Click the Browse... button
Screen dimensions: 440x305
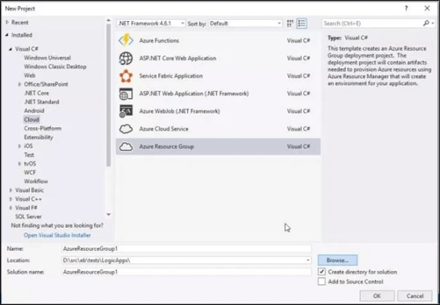pyautogui.click(x=337, y=260)
